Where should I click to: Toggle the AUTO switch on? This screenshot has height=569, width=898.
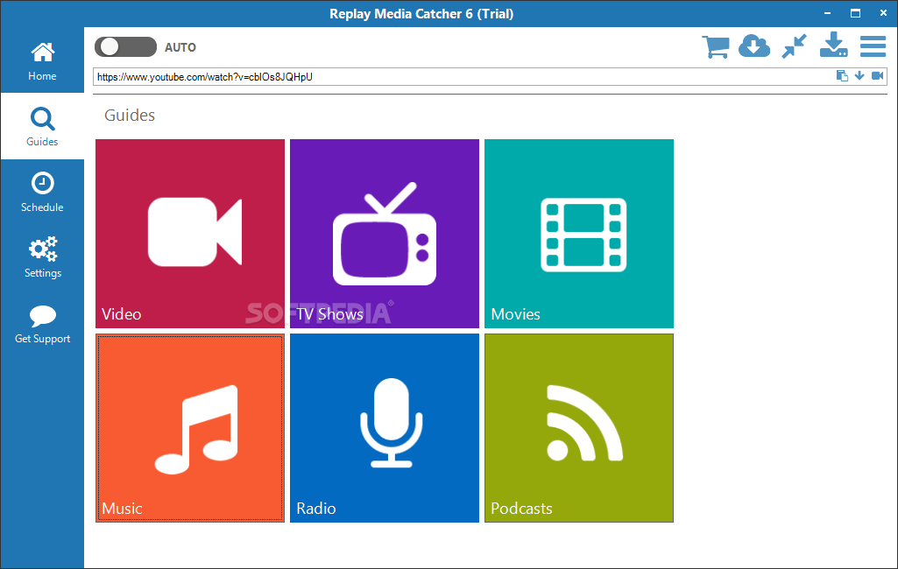click(125, 47)
